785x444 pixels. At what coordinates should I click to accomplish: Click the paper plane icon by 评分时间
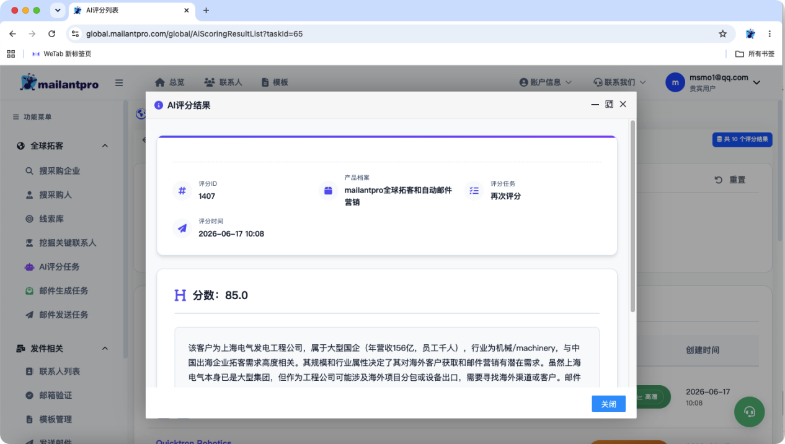pyautogui.click(x=182, y=228)
